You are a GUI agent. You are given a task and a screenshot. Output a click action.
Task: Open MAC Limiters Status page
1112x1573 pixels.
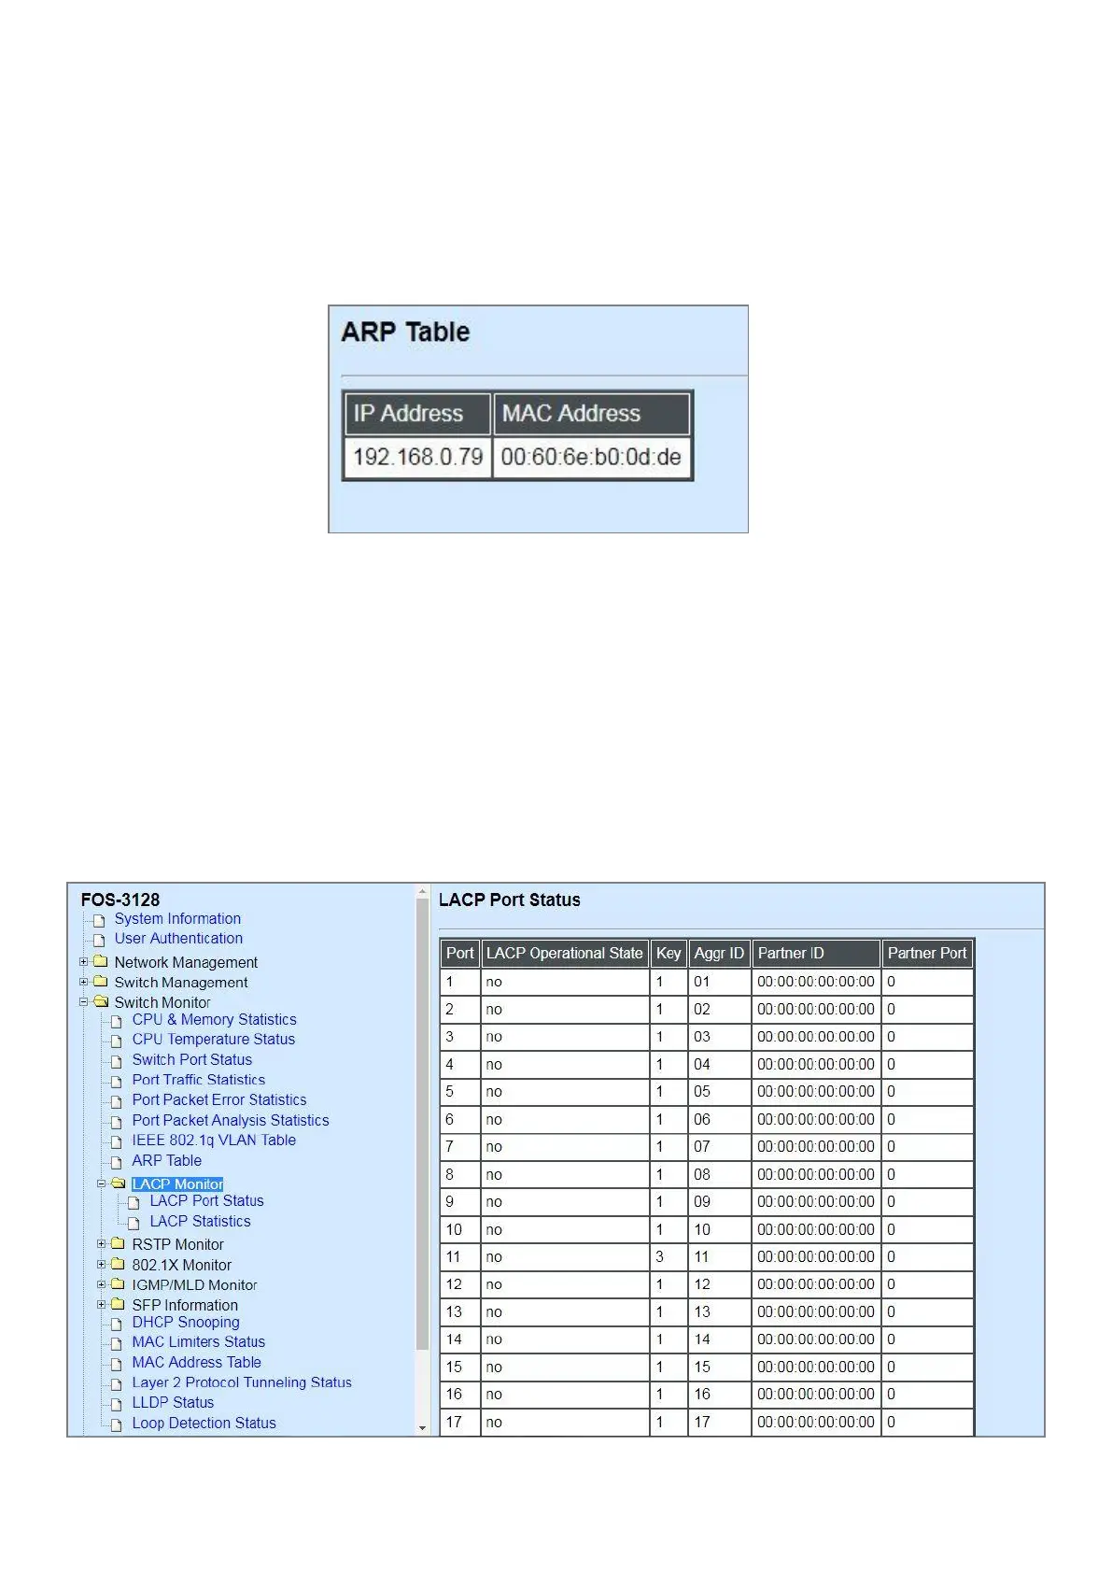pyautogui.click(x=198, y=1341)
